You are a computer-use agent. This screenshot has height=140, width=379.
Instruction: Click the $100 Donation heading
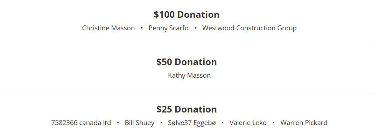pyautogui.click(x=187, y=15)
